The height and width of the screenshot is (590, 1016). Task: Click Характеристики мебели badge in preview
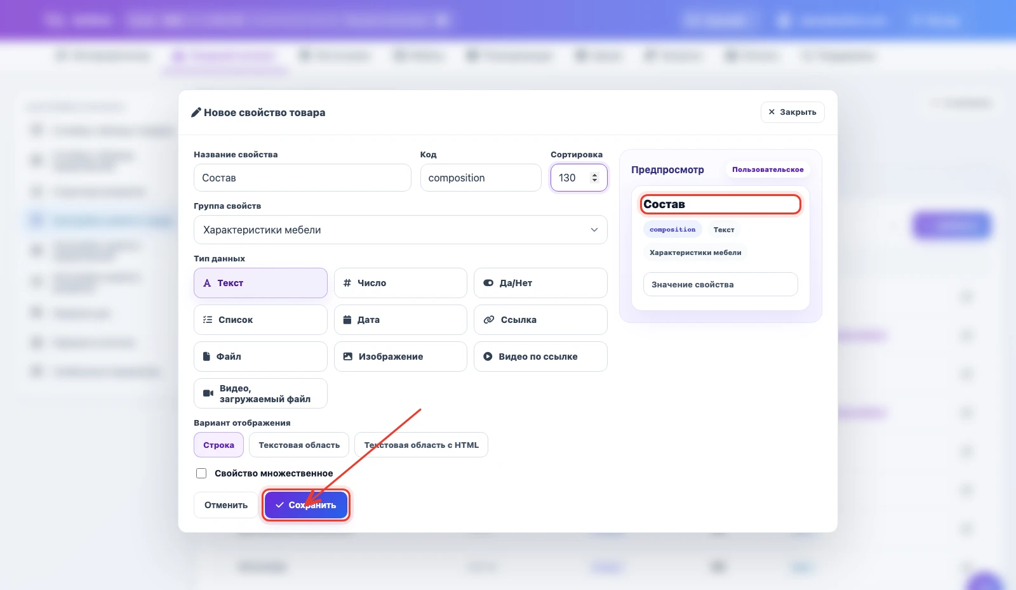coord(695,252)
